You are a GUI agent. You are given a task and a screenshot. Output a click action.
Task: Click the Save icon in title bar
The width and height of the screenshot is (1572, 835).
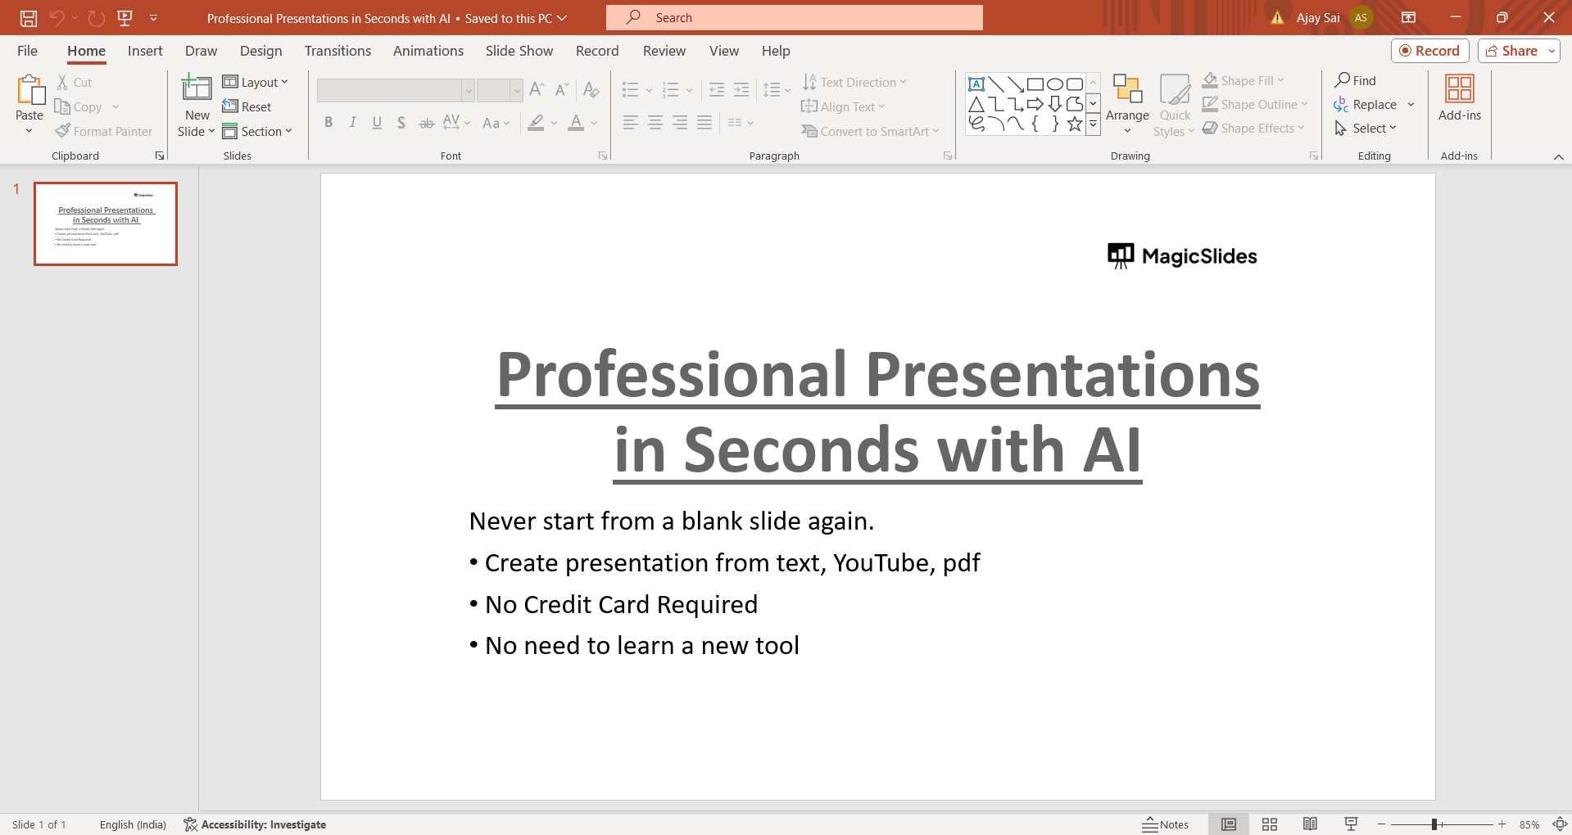pos(29,18)
